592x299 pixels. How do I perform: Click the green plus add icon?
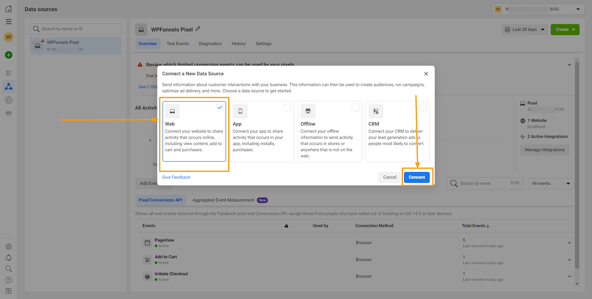(9, 55)
